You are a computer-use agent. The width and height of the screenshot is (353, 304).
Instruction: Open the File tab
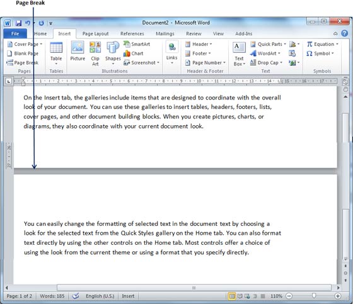coord(15,34)
